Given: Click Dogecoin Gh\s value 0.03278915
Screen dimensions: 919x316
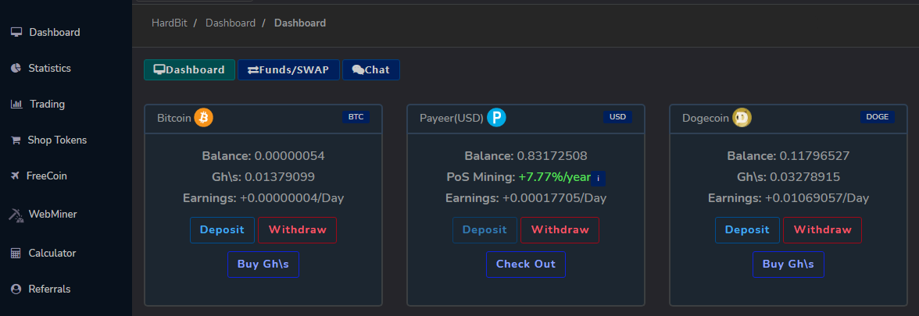Looking at the screenshot, I should coord(805,176).
